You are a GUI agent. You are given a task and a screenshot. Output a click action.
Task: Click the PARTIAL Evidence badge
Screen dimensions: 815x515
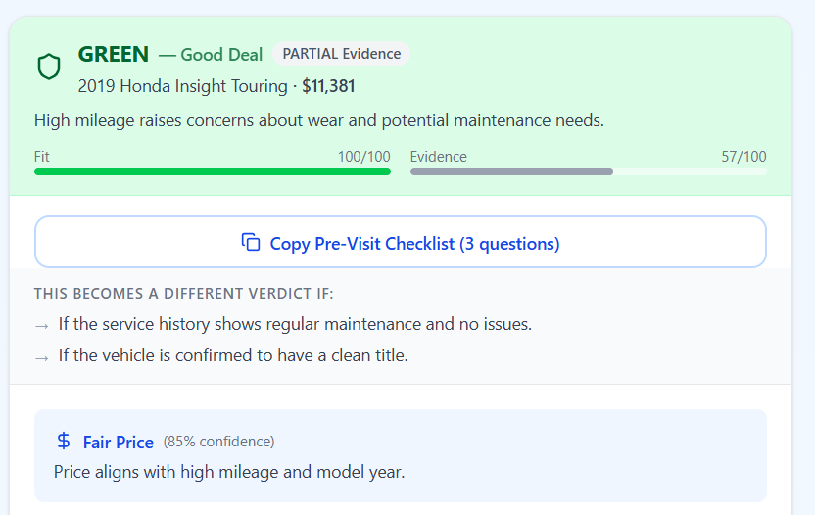coord(342,54)
